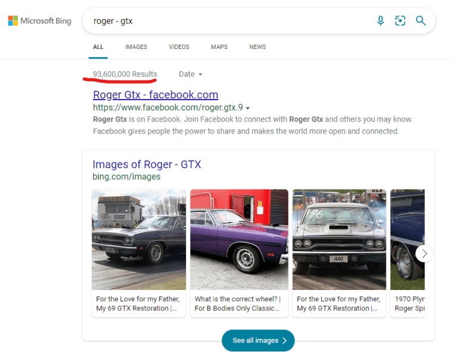Image resolution: width=453 pixels, height=358 pixels.
Task: Start voice search with microphone icon
Action: (x=380, y=21)
